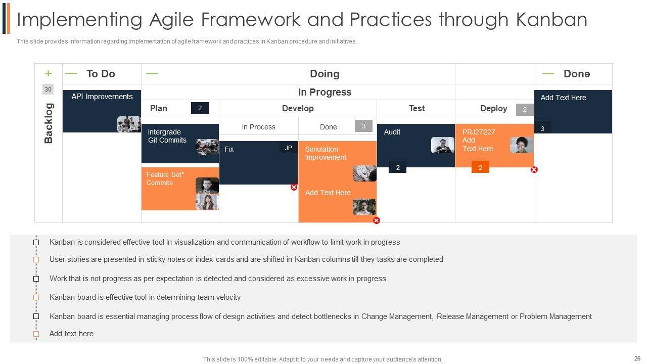The height and width of the screenshot is (364, 647).
Task: Open the Simulation Improvement card
Action: coord(326,153)
